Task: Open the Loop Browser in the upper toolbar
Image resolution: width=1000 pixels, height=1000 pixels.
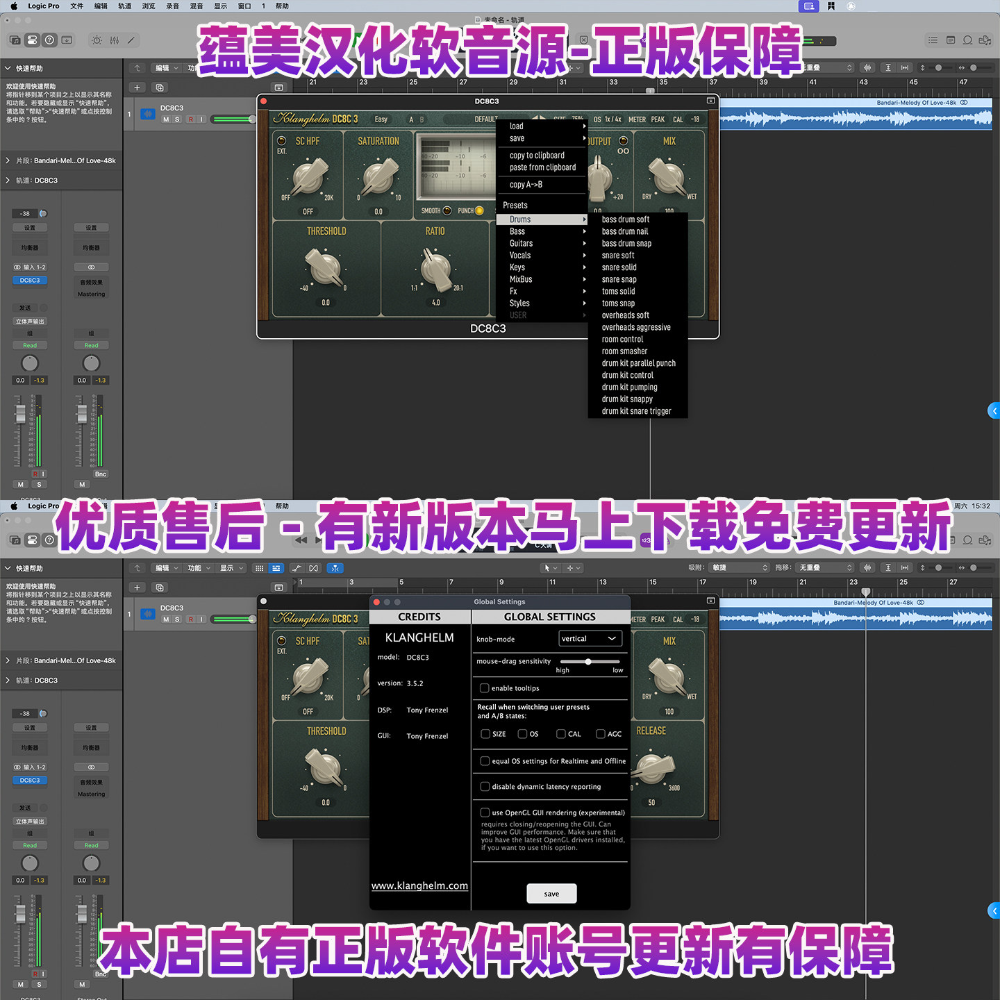Action: (967, 40)
